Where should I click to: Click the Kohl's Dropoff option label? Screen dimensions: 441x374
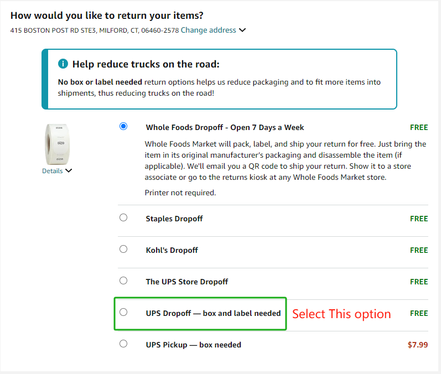[172, 250]
